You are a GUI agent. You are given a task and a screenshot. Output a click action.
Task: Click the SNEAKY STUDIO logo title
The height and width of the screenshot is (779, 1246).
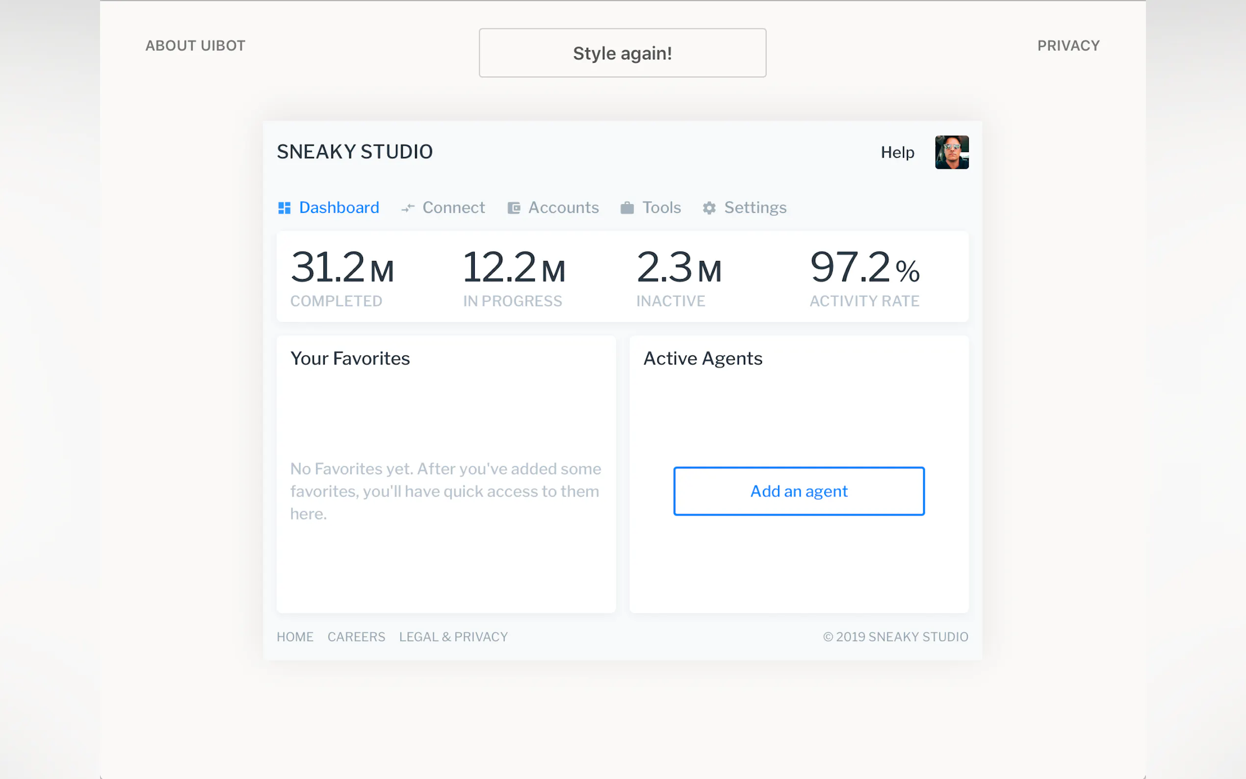(x=354, y=152)
